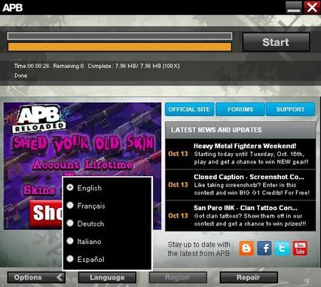
Task: Open the YouTube social icon
Action: point(300,248)
